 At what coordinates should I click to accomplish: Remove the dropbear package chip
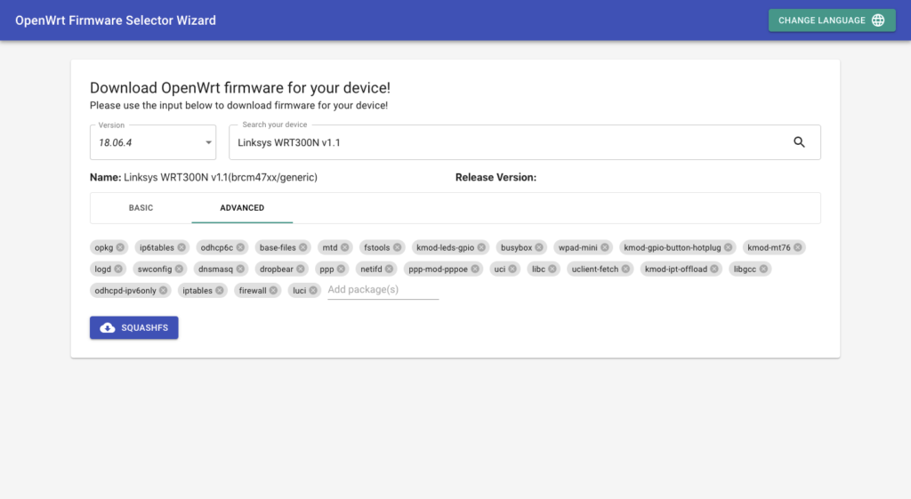301,269
